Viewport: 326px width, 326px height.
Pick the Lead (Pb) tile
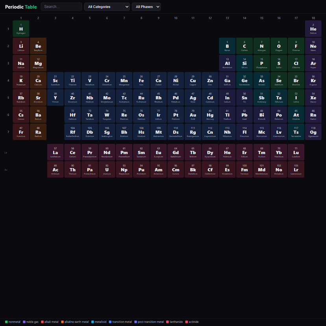245,115
